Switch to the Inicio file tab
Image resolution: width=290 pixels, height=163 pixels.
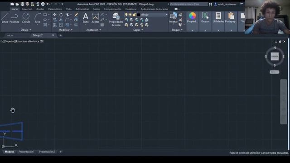[x=10, y=35]
